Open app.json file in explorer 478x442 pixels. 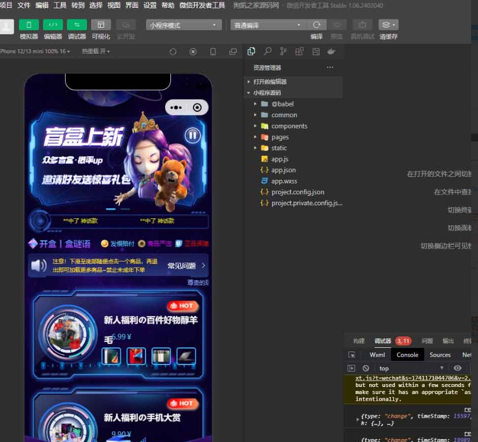tap(283, 170)
